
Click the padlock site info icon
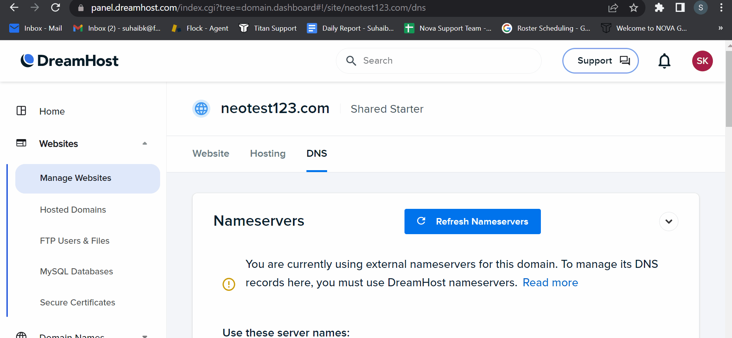click(x=80, y=8)
